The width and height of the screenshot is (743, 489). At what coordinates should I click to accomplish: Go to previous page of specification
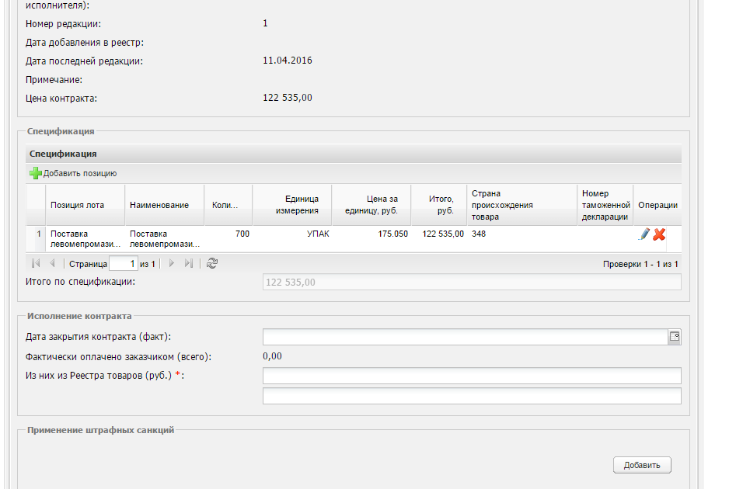[x=52, y=264]
